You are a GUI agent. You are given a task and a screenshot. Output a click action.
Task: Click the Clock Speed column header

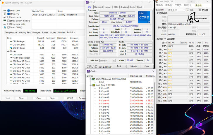click(136, 76)
